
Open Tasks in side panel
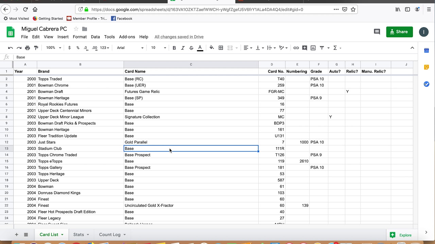(427, 84)
